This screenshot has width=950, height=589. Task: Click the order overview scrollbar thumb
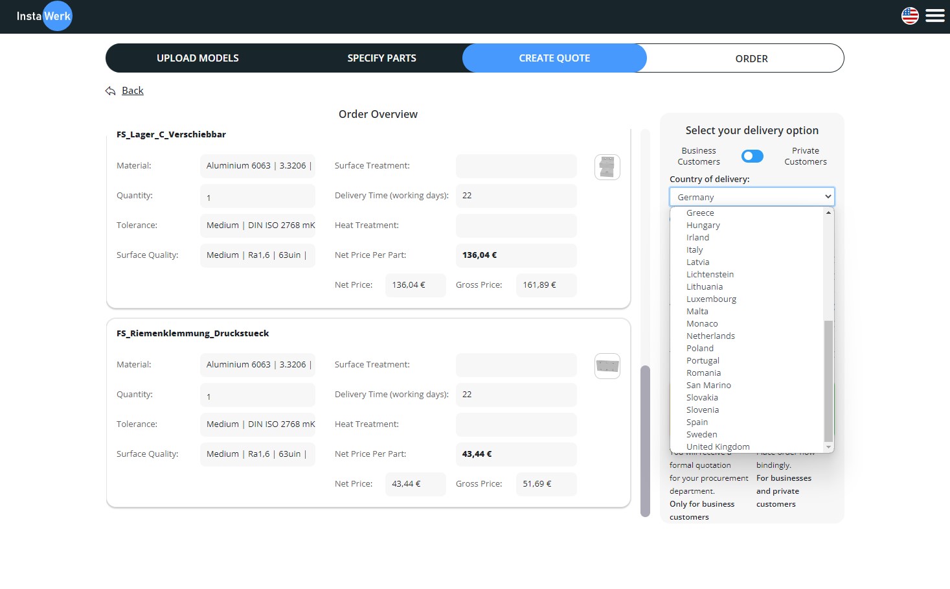pos(645,441)
